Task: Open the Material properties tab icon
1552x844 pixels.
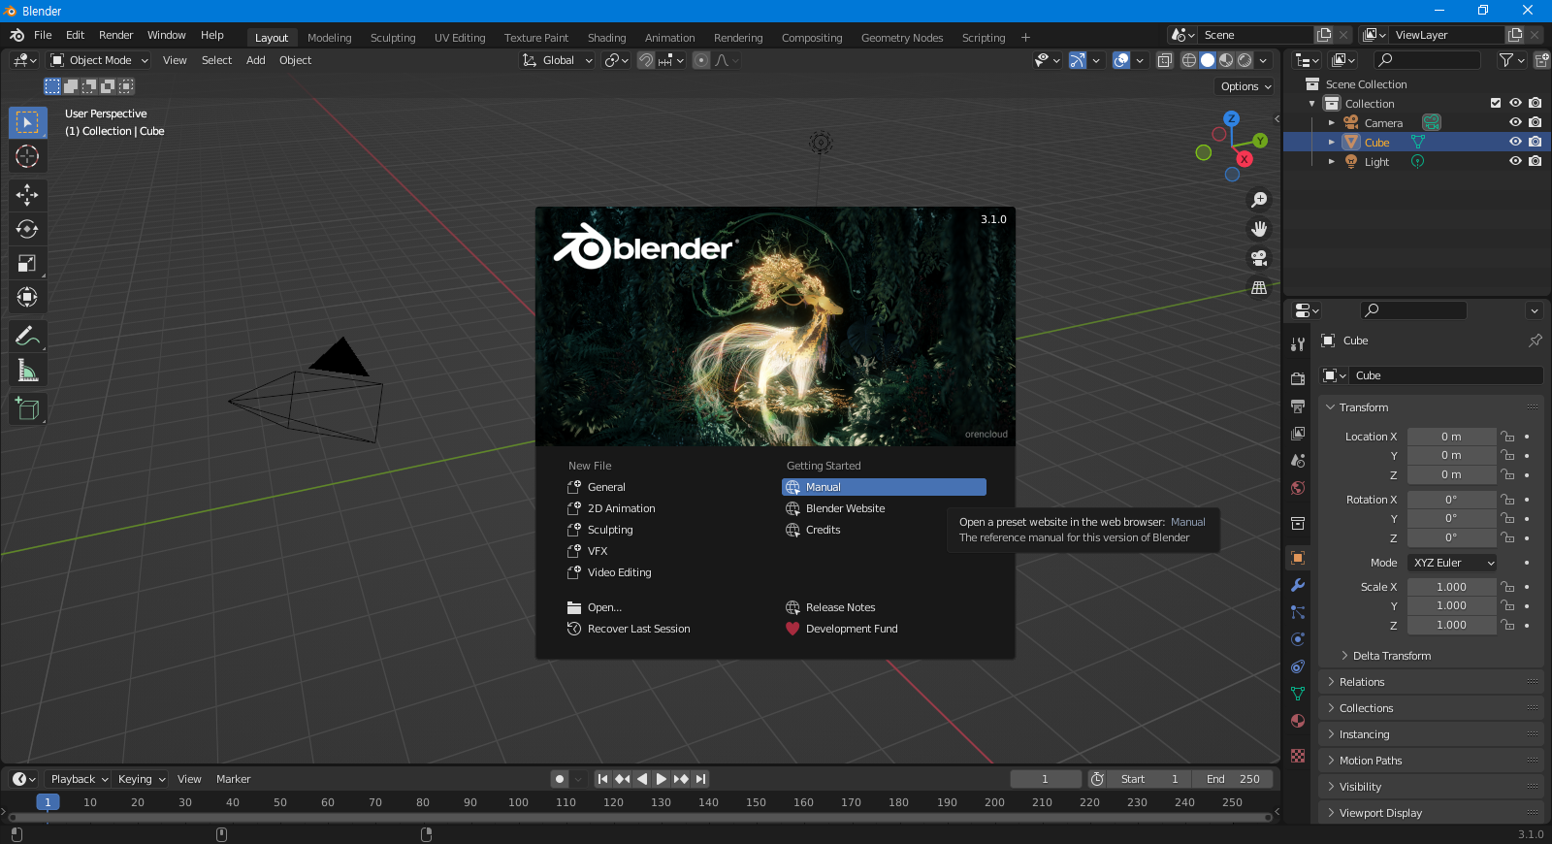Action: (1298, 721)
